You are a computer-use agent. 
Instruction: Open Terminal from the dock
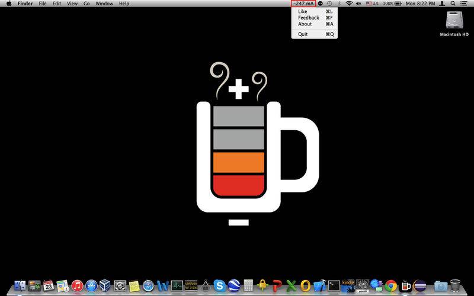(x=334, y=285)
